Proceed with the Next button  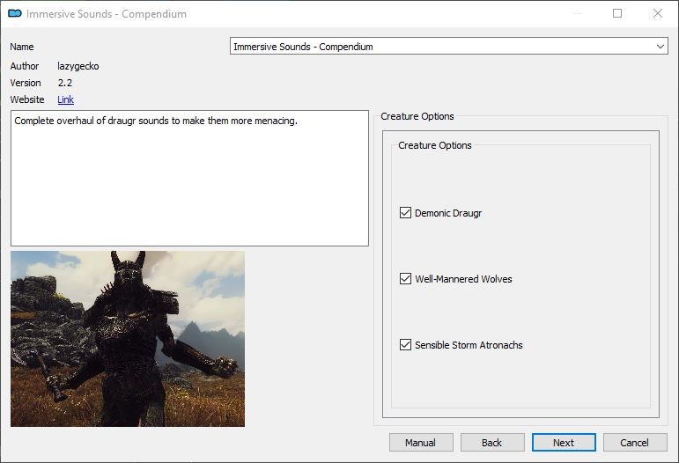[564, 442]
